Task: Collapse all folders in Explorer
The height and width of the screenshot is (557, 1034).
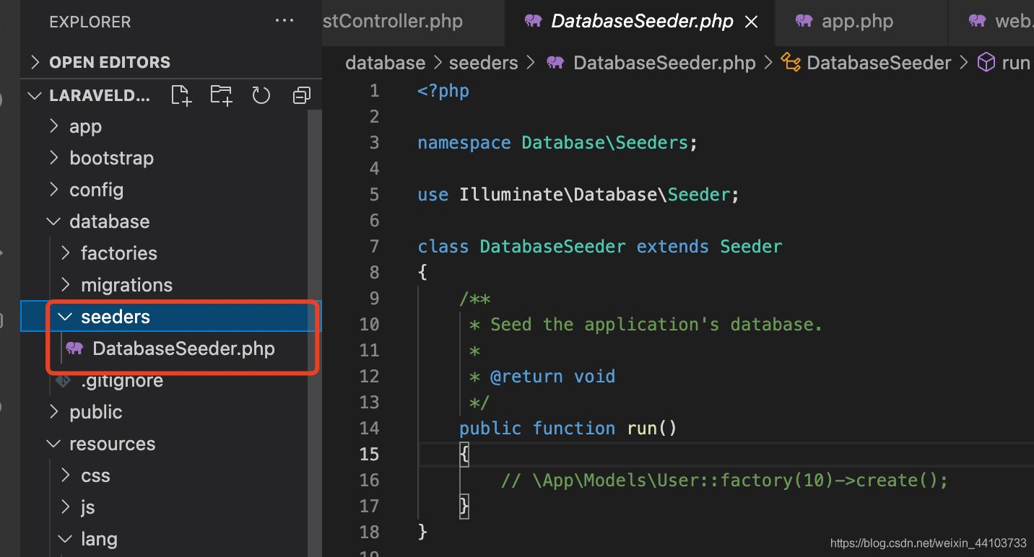Action: point(301,95)
